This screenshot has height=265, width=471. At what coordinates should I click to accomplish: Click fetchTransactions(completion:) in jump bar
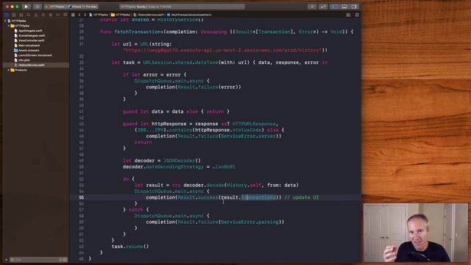pyautogui.click(x=189, y=15)
